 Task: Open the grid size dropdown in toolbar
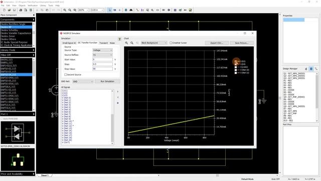[x=97, y=10]
